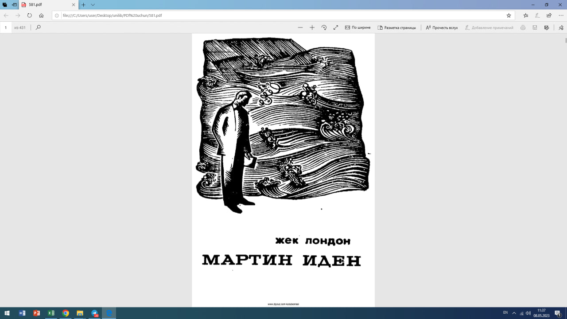Show hidden system tray icons
The image size is (567, 319).
(x=514, y=313)
